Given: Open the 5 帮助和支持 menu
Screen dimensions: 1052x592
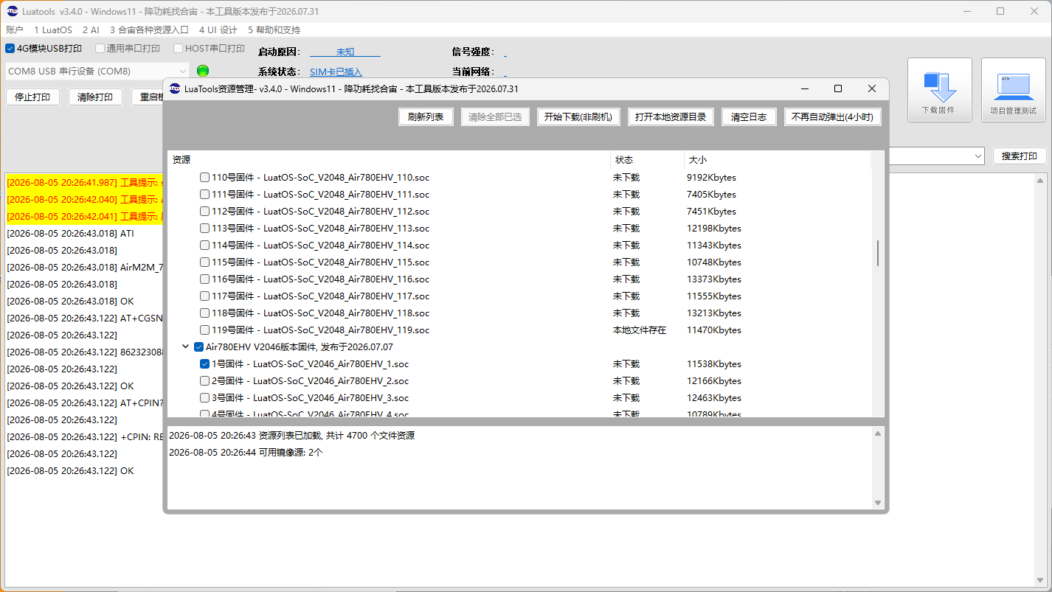Looking at the screenshot, I should pos(274,30).
